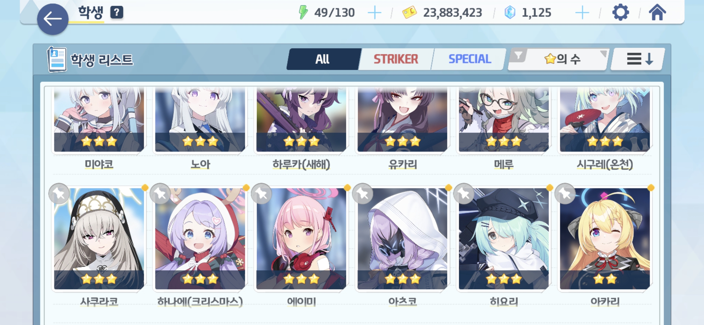
Task: Open settings via the gear icon
Action: click(x=620, y=13)
